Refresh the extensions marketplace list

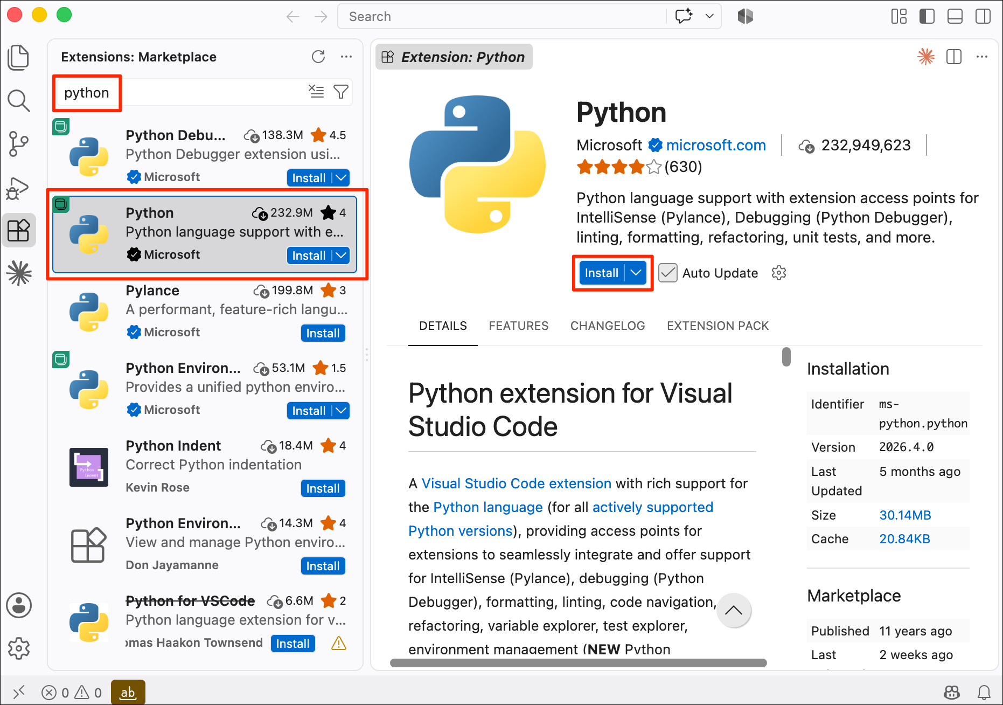click(x=318, y=57)
